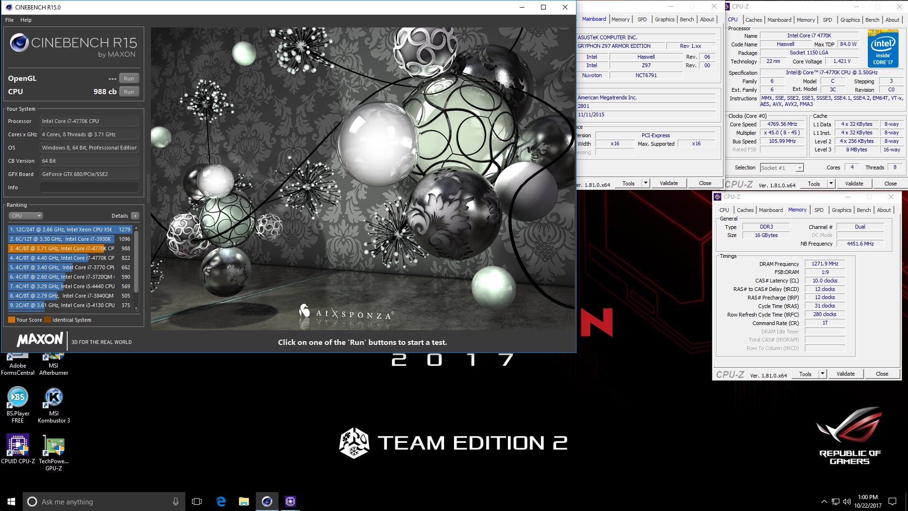
Task: Click the Cinebench title bar app icon
Action: point(9,7)
